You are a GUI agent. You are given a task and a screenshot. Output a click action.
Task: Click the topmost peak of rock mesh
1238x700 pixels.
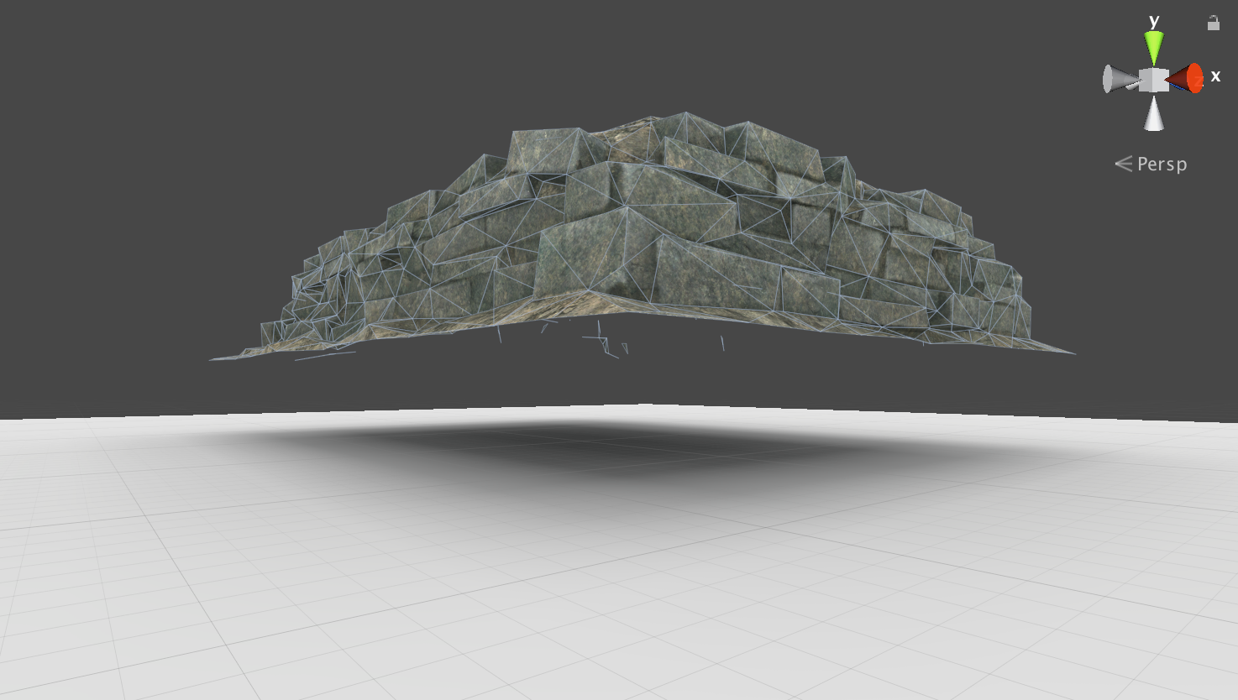(x=685, y=114)
